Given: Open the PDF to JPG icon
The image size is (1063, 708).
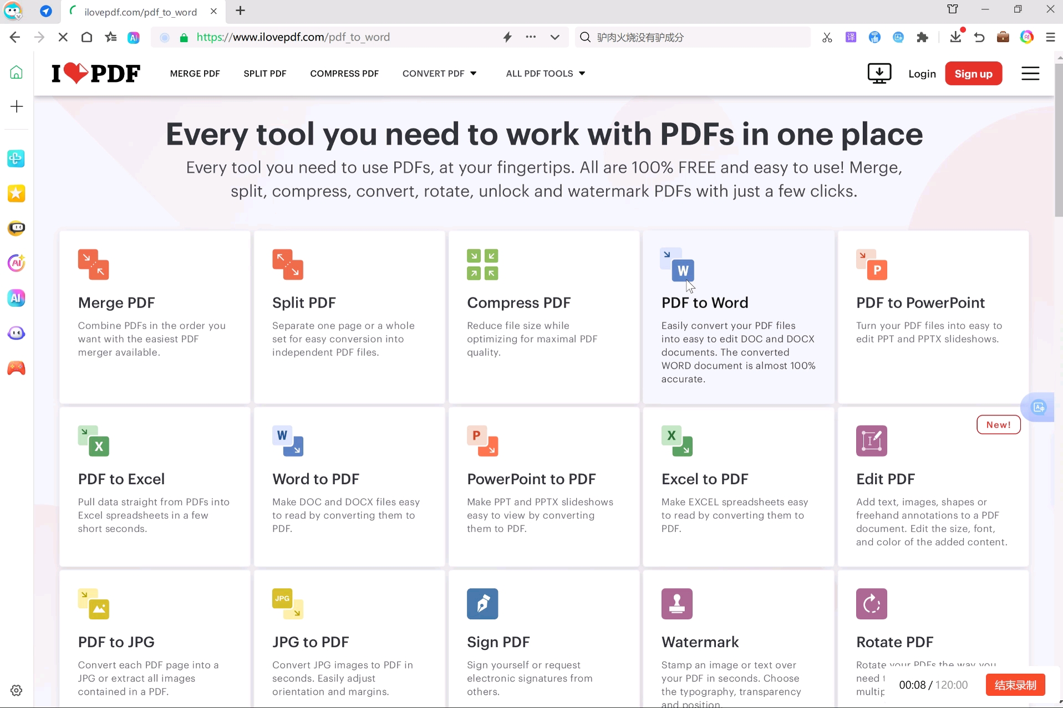Looking at the screenshot, I should tap(93, 604).
